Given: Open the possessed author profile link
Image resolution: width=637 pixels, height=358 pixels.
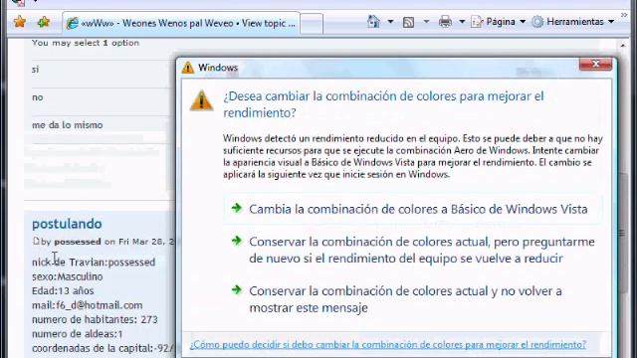Looking at the screenshot, I should click(x=78, y=242).
